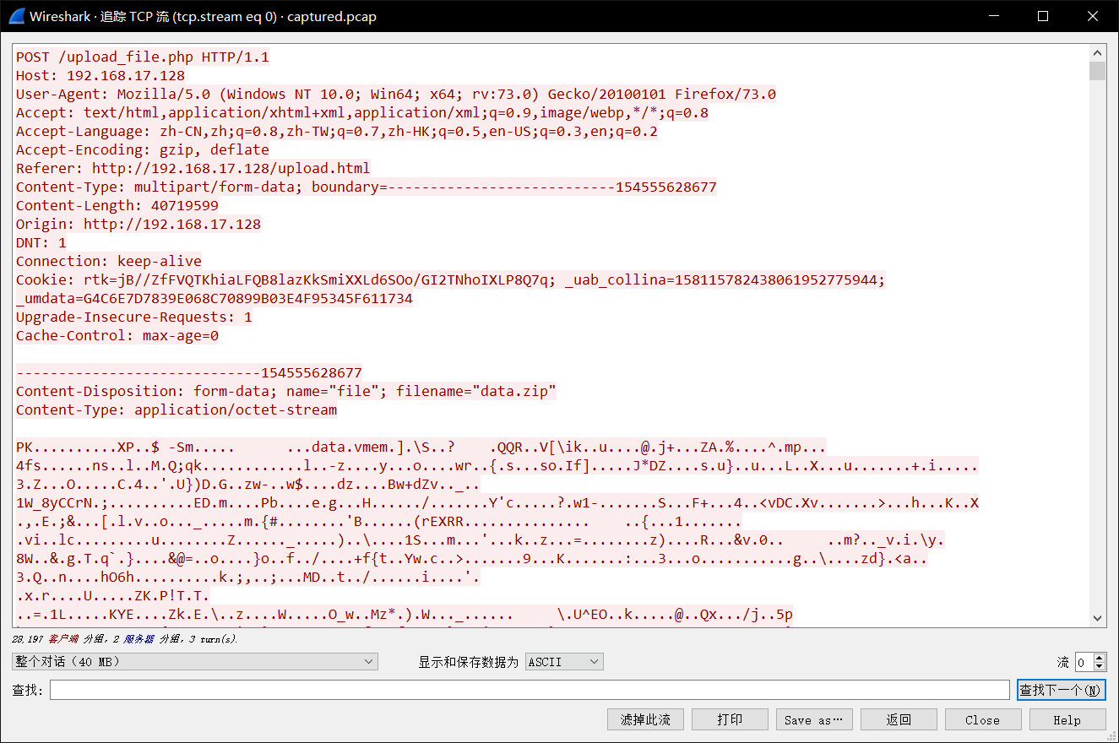Click inside the stream number field
The width and height of the screenshot is (1119, 743).
[1084, 663]
